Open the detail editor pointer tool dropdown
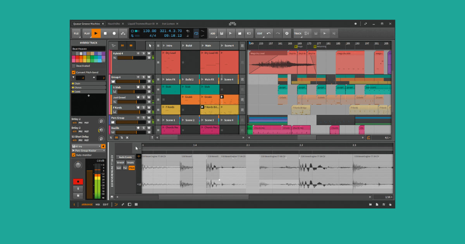Screen dimensions: 465x244 pyautogui.click(x=137, y=148)
